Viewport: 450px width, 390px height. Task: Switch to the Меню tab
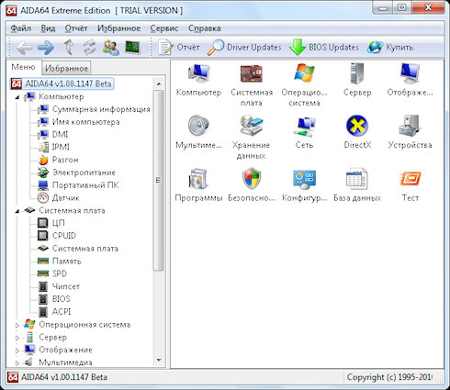(x=23, y=67)
